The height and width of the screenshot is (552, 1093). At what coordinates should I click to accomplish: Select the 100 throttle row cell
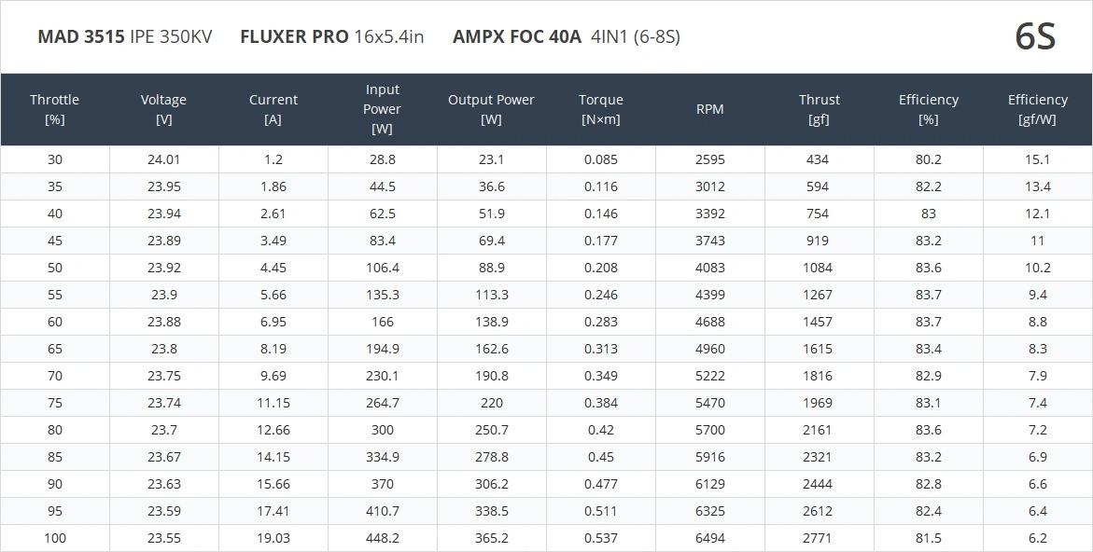pos(55,538)
